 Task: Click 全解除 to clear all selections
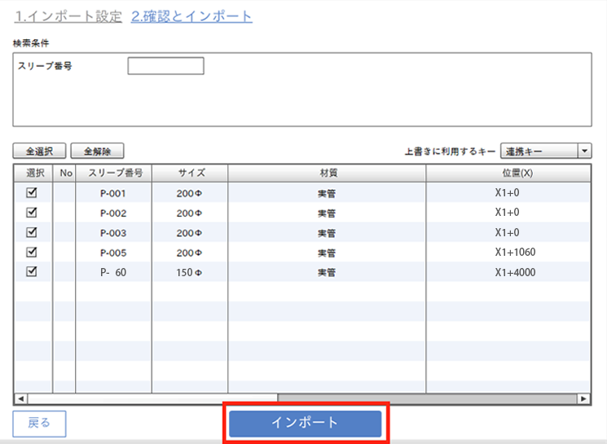pyautogui.click(x=97, y=151)
